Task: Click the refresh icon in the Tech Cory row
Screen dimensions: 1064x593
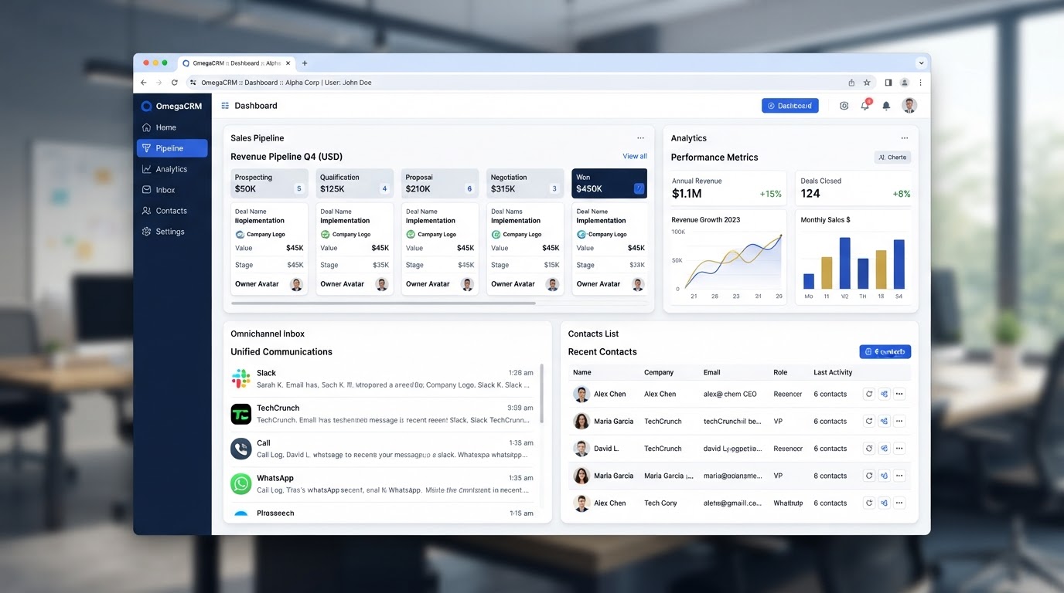Action: click(x=869, y=503)
